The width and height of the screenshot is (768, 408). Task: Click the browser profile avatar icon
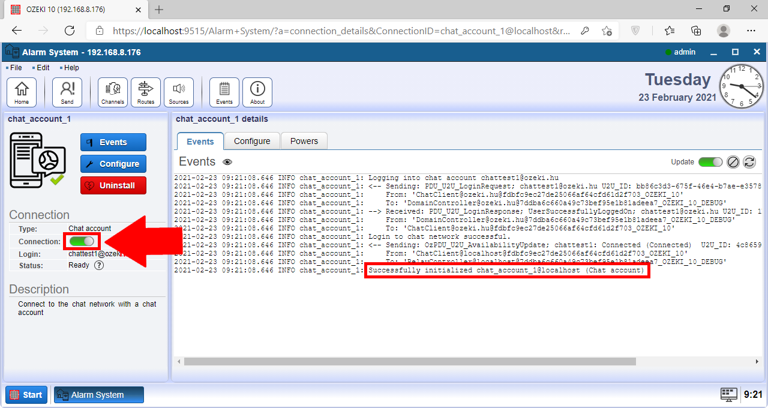point(724,31)
